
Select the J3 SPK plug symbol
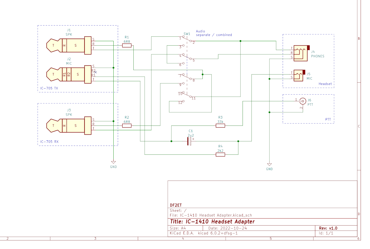(x=69, y=126)
